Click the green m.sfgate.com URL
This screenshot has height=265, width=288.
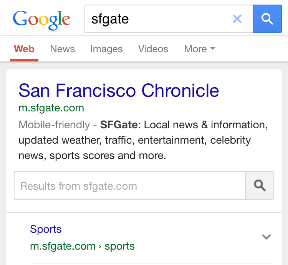(51, 108)
